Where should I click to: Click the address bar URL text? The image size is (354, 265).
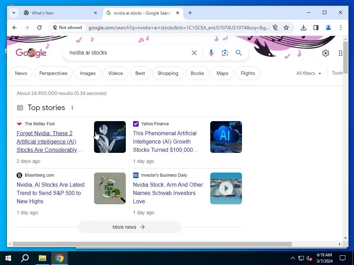click(x=179, y=28)
